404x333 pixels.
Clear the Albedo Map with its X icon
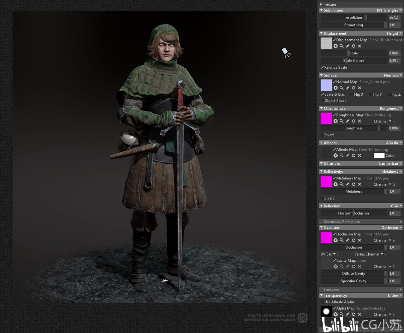pyautogui.click(x=359, y=155)
